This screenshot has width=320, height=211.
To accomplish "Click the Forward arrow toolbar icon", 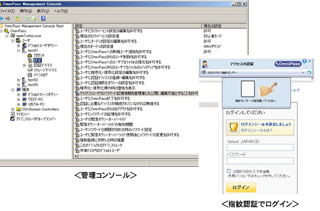I will point(8,19).
